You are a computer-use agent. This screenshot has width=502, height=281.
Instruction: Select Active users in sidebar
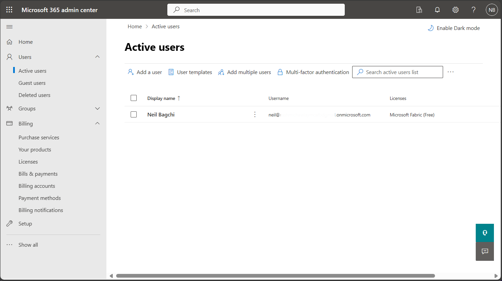point(32,71)
